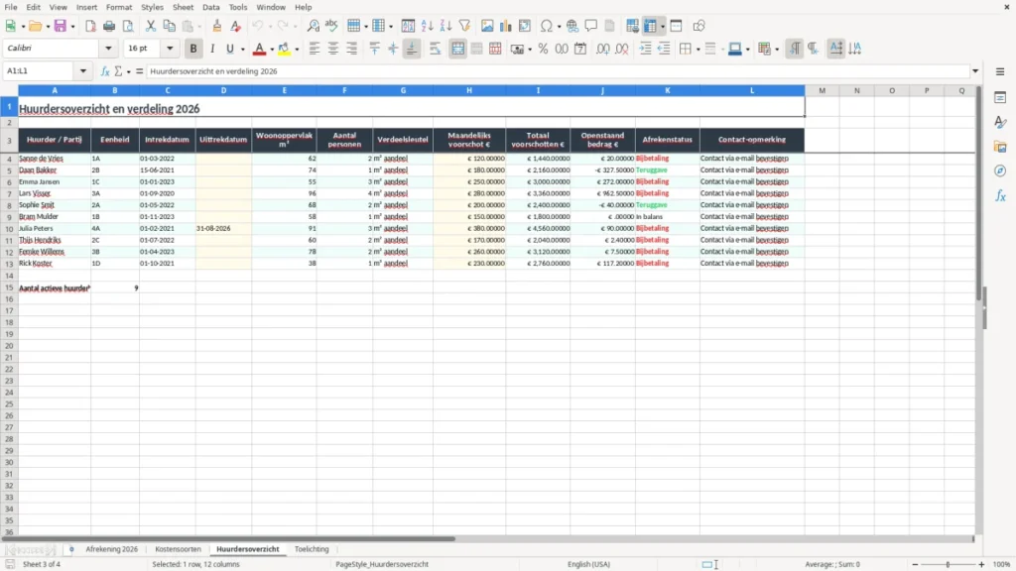The image size is (1016, 571).
Task: Open Function Wizard fx icon
Action: pos(105,71)
